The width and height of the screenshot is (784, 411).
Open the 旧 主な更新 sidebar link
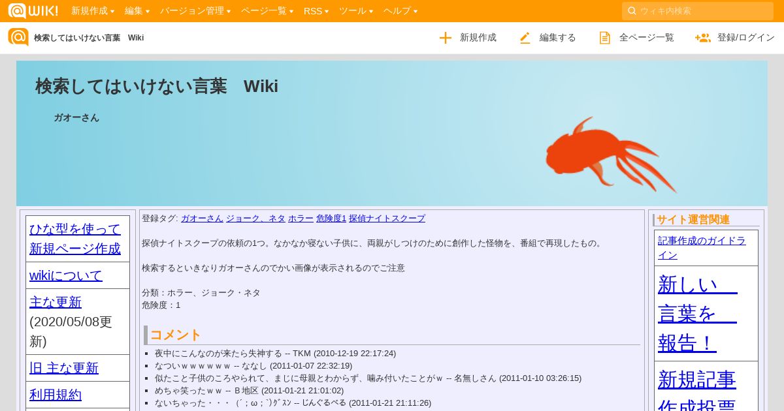coord(64,368)
